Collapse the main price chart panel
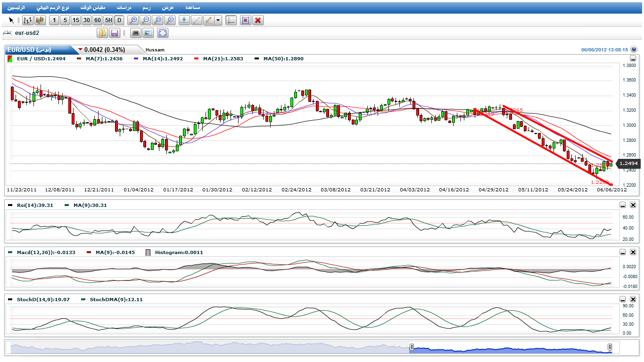The height and width of the screenshot is (362, 644). pyautogui.click(x=633, y=59)
